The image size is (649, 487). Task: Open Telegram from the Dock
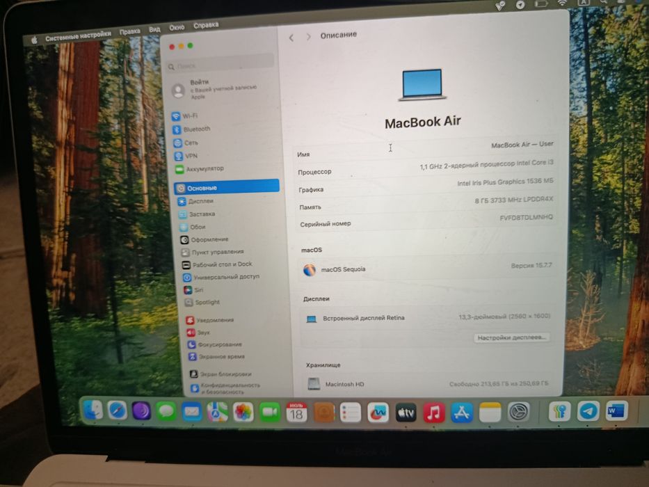588,412
